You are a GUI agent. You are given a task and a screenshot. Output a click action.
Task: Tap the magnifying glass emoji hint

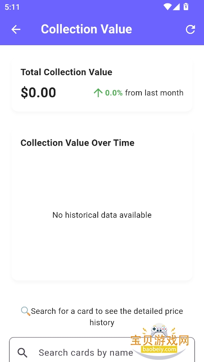tap(25, 311)
